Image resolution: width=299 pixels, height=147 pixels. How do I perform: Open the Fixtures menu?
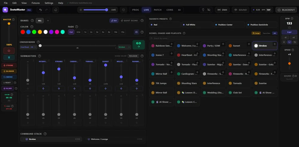(36, 3)
